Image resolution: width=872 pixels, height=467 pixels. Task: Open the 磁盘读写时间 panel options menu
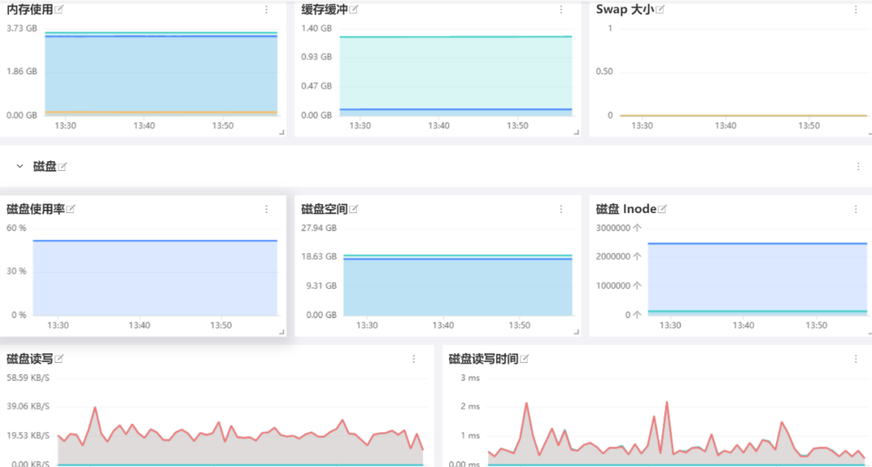pos(856,359)
